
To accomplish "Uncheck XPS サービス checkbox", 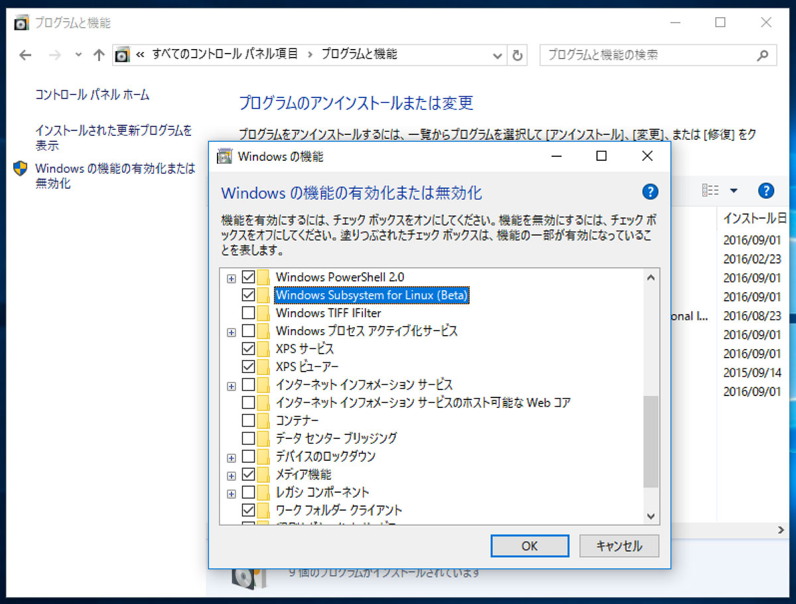I will [x=249, y=348].
